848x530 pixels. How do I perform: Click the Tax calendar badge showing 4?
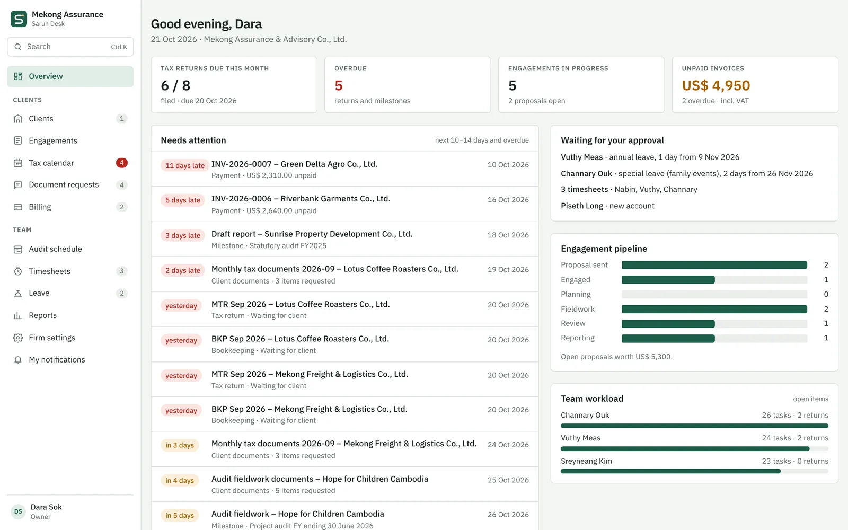click(122, 163)
